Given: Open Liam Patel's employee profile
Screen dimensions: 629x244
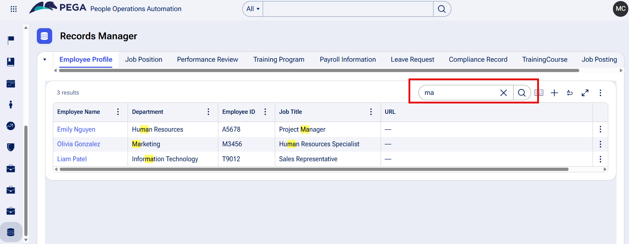Looking at the screenshot, I should 72,159.
